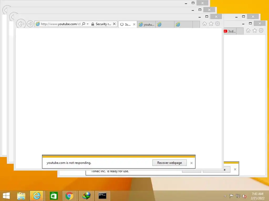The height and width of the screenshot is (201, 269).
Task: Click the youtube.com address bar URL
Action: pyautogui.click(x=60, y=24)
